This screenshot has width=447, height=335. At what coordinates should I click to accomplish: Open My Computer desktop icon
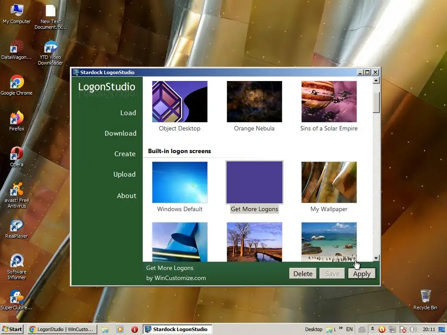[17, 14]
